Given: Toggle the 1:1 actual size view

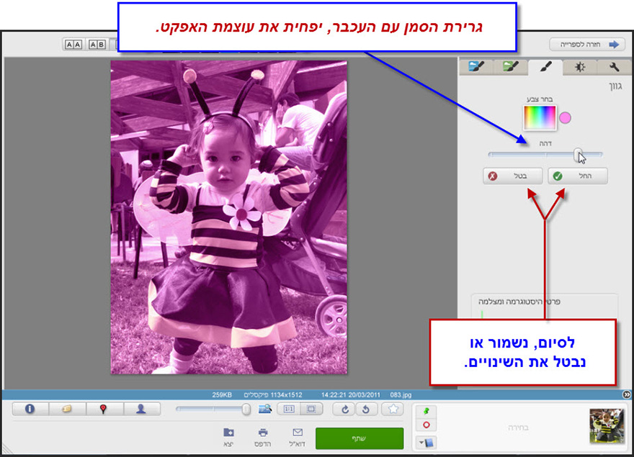Looking at the screenshot, I should tap(288, 408).
